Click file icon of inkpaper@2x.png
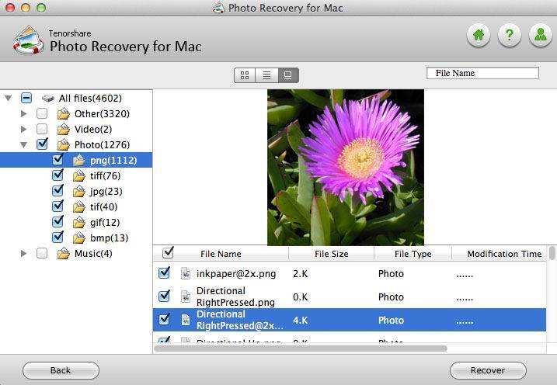This screenshot has width=557, height=385. pyautogui.click(x=186, y=273)
